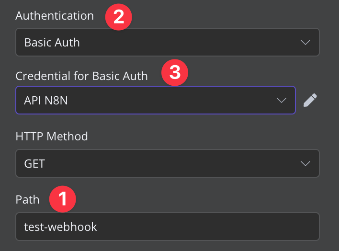This screenshot has height=251, width=339.
Task: Click the HTTP Method chevron arrow
Action: tap(305, 164)
